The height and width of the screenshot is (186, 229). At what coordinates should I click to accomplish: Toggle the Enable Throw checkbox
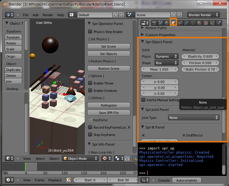[90, 83]
